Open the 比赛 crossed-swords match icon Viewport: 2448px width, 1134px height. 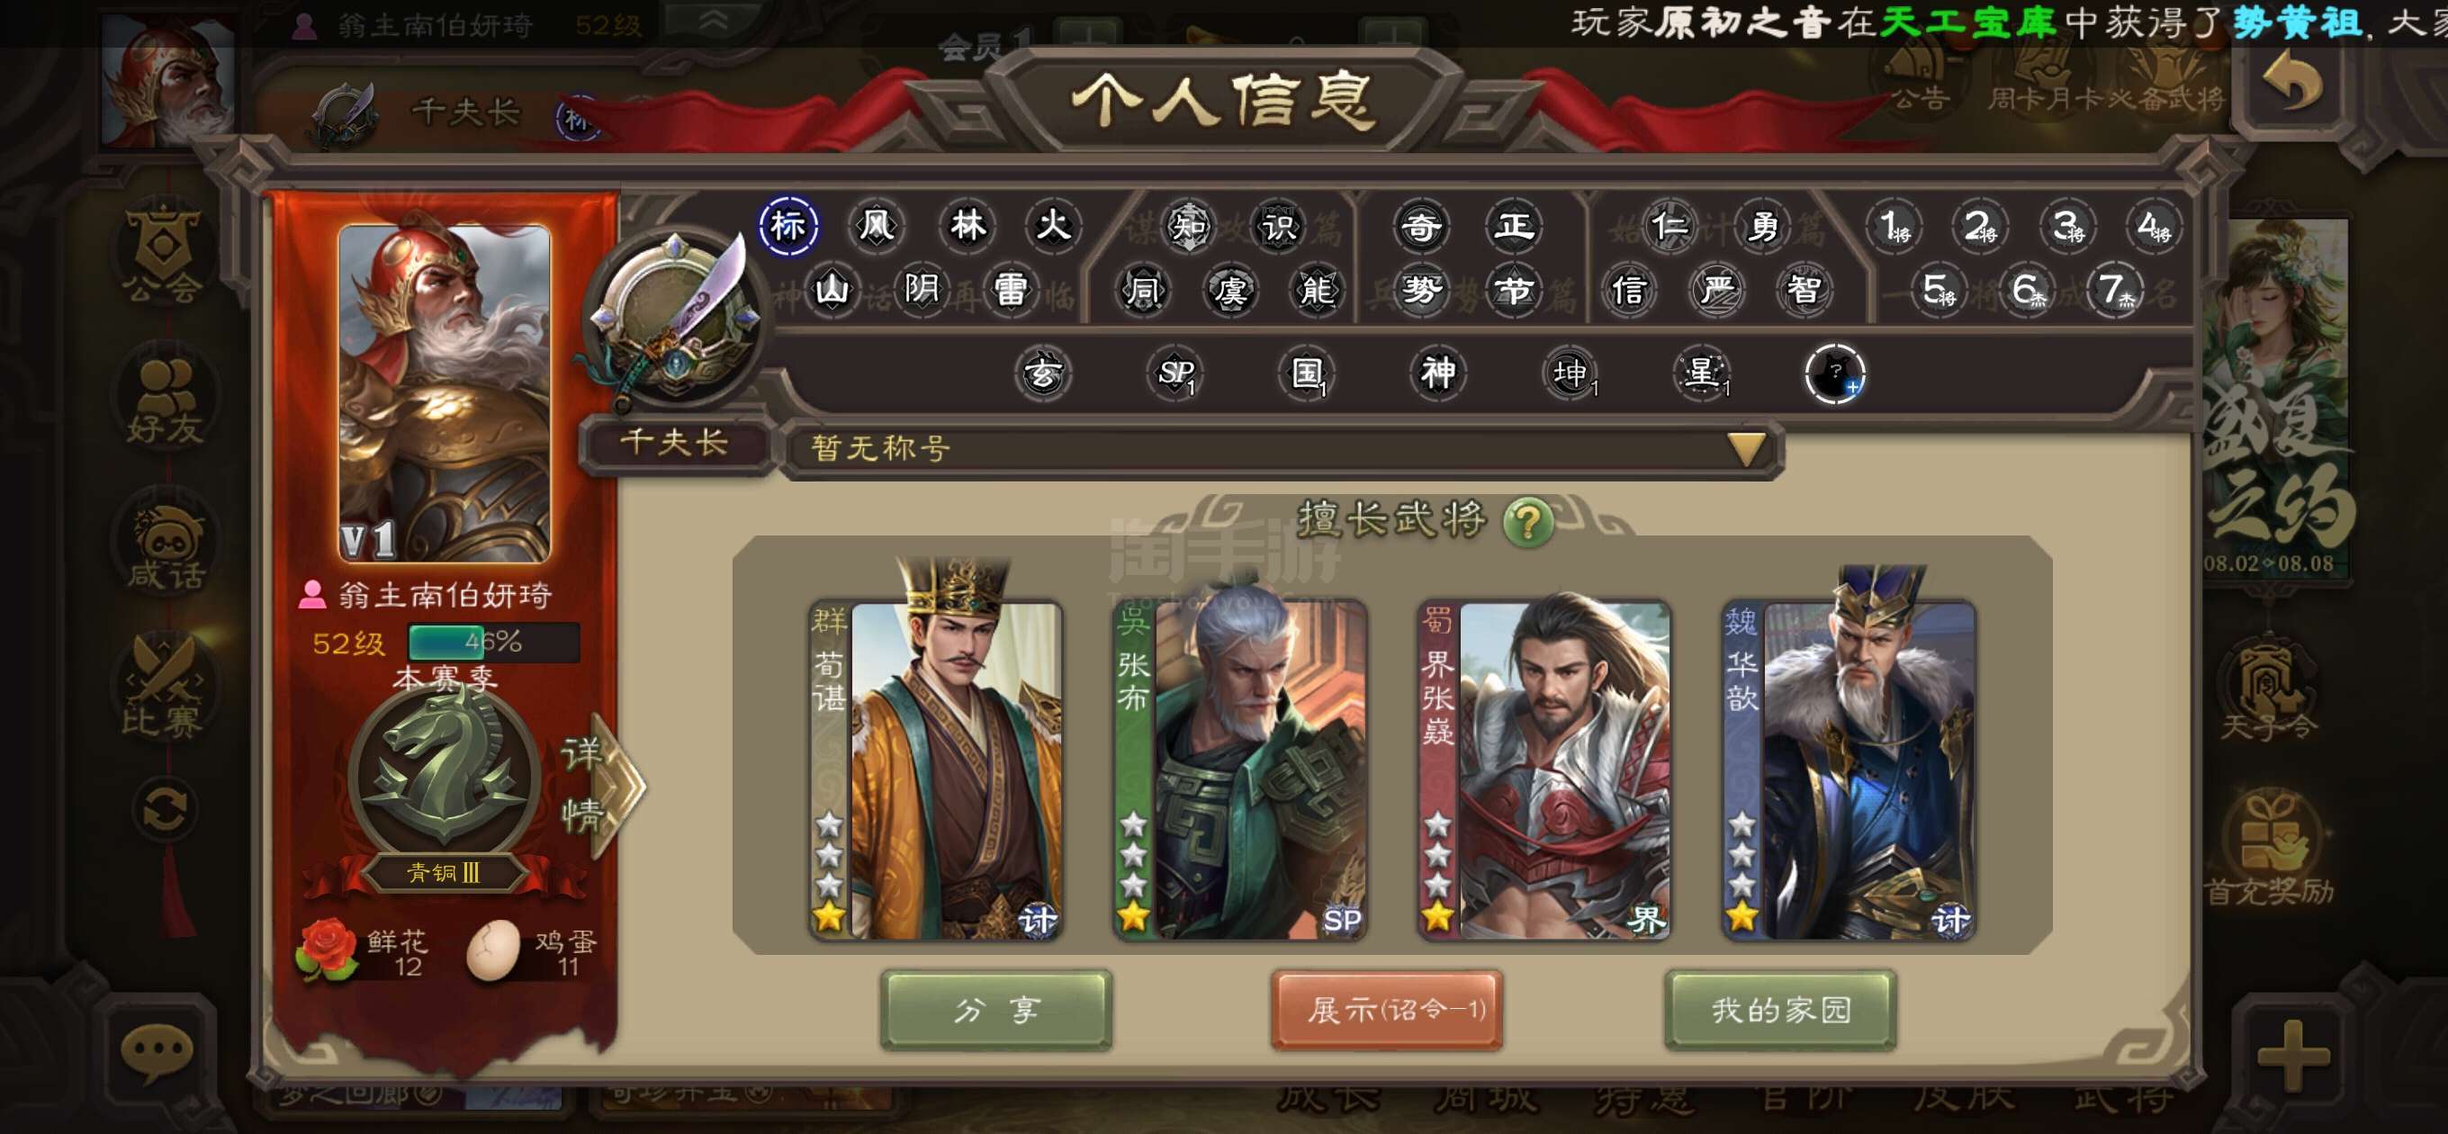[x=164, y=687]
